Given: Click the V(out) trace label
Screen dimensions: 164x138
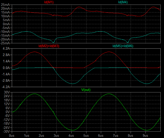Looking at the screenshot, I should [x=86, y=90].
